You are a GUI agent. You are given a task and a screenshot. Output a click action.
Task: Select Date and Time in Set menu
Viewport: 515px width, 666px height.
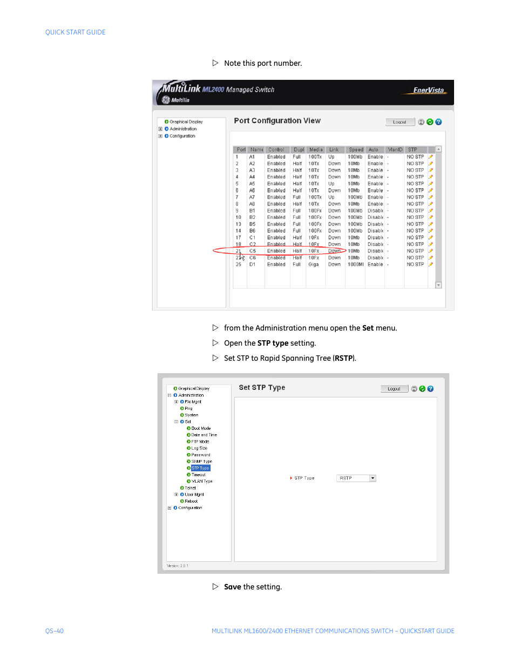[x=204, y=435]
